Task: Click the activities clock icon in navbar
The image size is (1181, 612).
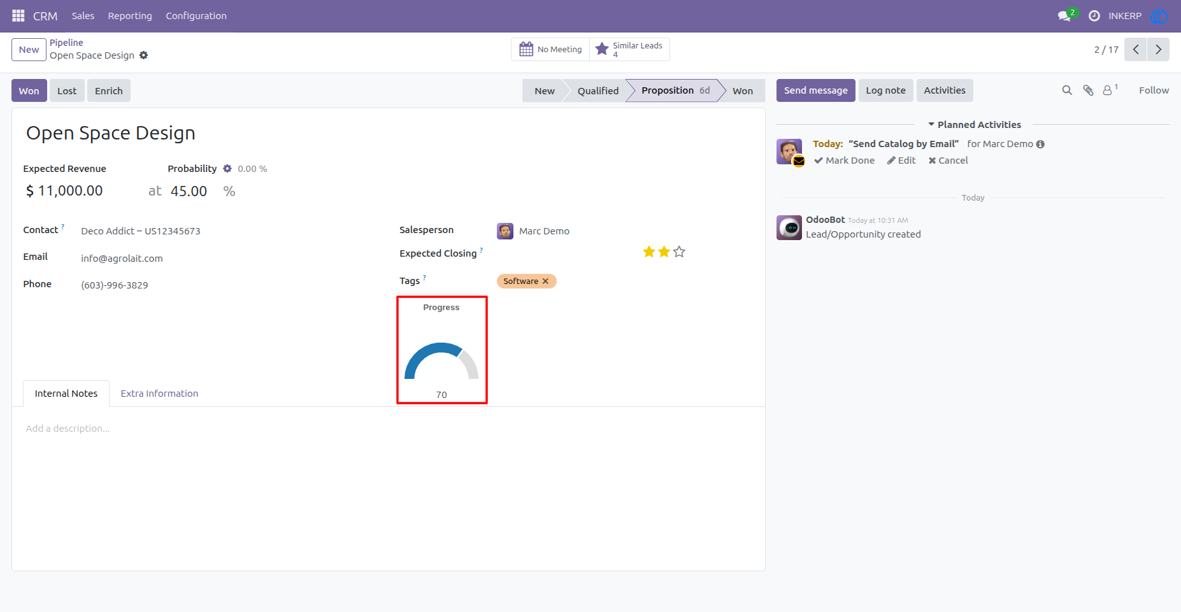Action: coord(1094,16)
